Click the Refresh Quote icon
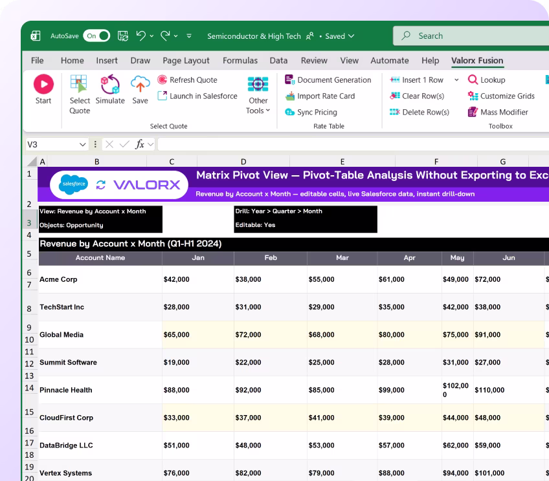 click(x=162, y=80)
